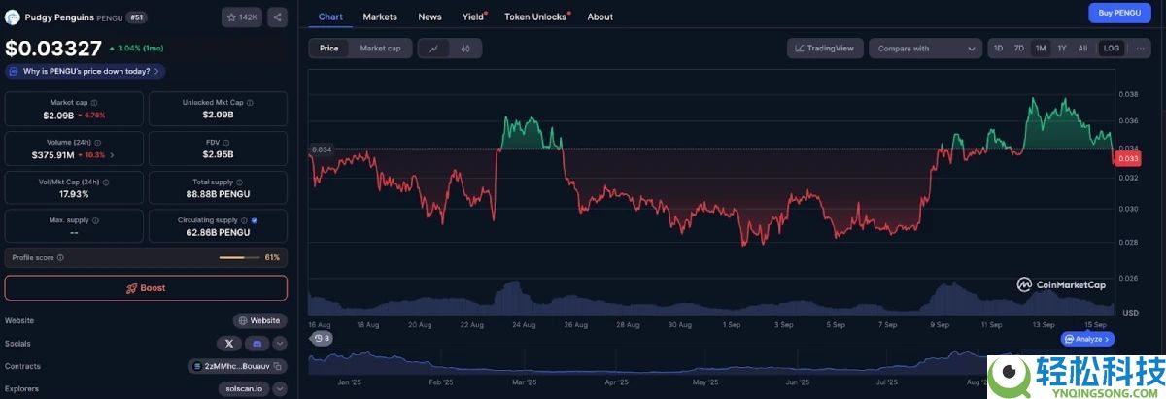1166x399 pixels.
Task: Toggle LOG scale on chart
Action: tap(1111, 49)
